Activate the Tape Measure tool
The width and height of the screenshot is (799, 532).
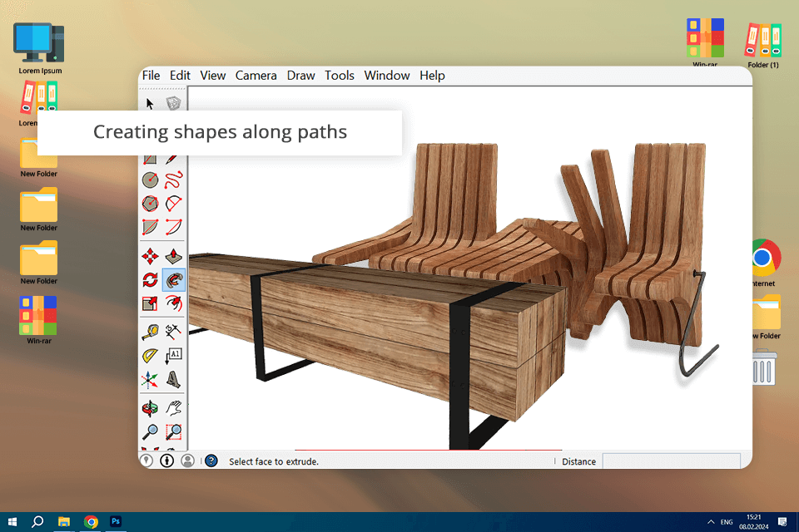click(x=150, y=332)
